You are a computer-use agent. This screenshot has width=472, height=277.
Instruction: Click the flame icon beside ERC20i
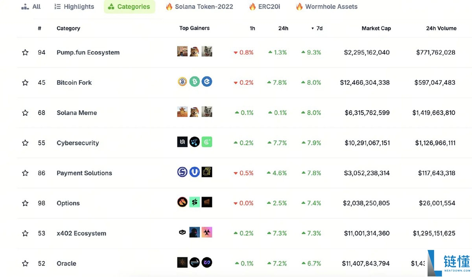(253, 7)
